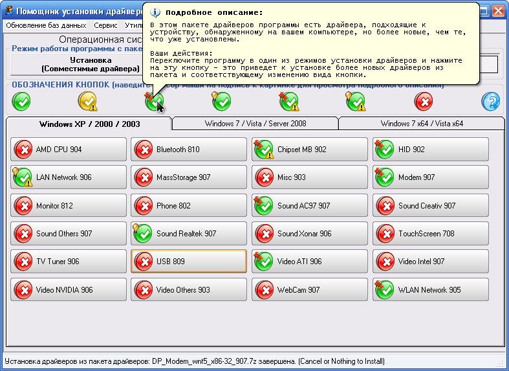This screenshot has height=371, width=509.
Task: Select the Sound Xonar 906 driver pack
Action: click(310, 234)
